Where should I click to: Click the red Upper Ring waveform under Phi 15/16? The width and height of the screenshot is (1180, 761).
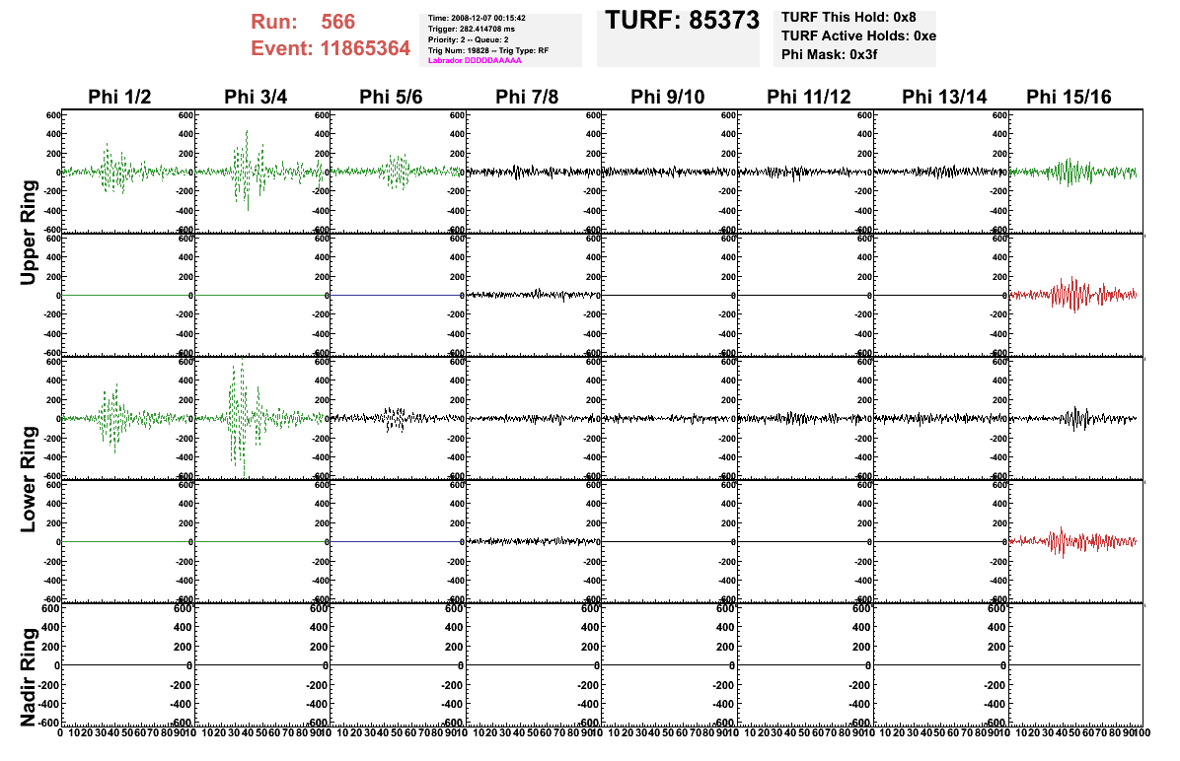(x=1073, y=295)
